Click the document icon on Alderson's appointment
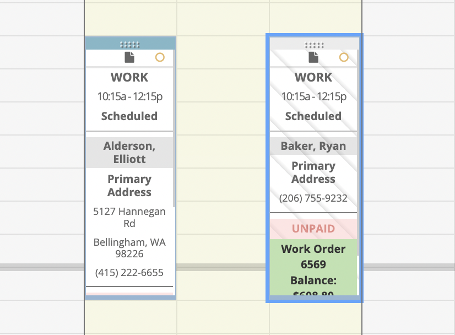 (129, 57)
